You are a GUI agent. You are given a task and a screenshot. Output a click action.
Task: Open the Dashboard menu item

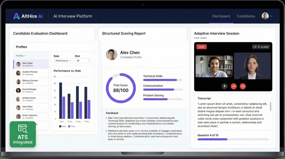tap(221, 16)
